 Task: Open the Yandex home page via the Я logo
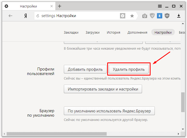[x=26, y=16]
